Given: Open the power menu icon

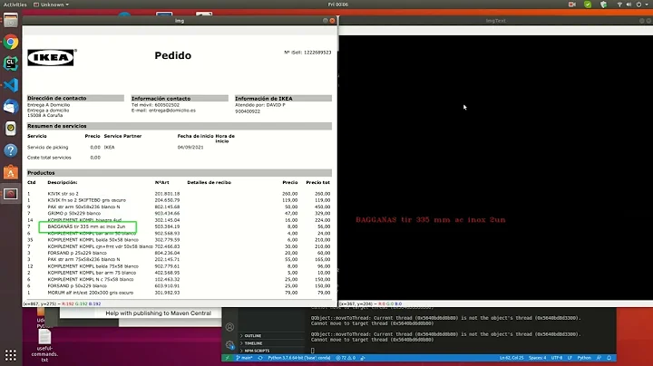Looking at the screenshot, I should click(x=638, y=5).
